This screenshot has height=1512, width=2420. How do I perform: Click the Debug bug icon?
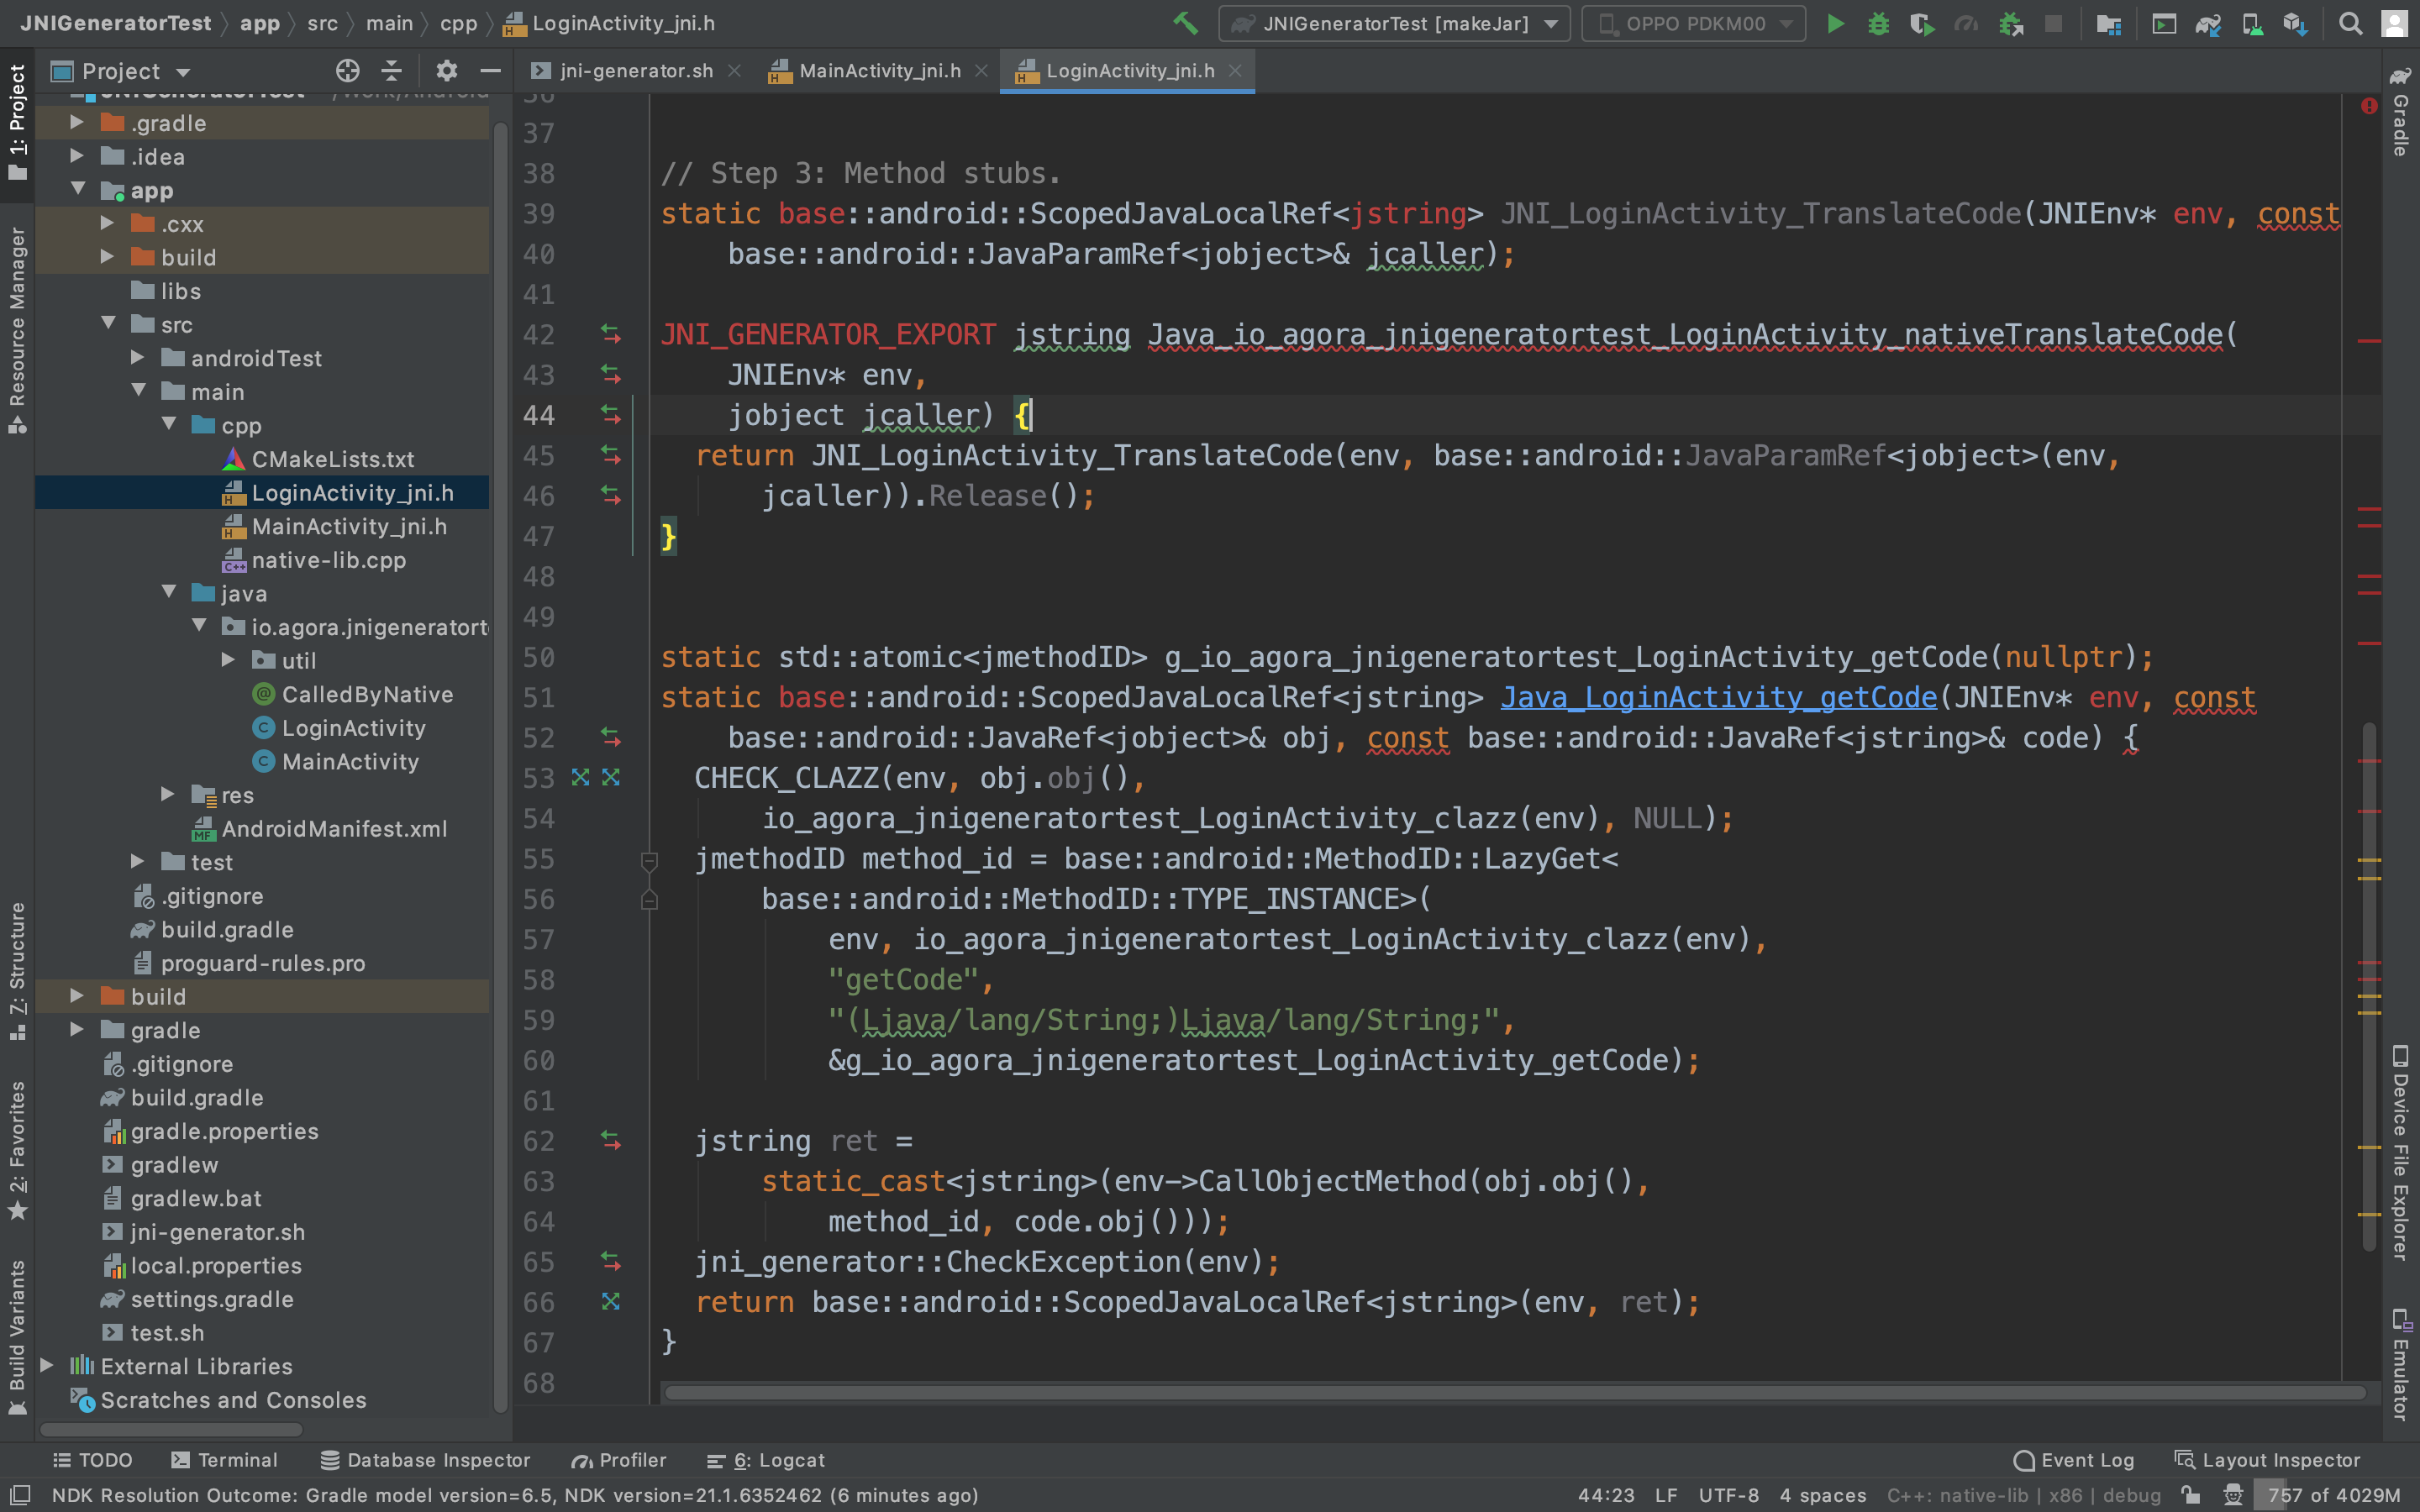point(1878,23)
